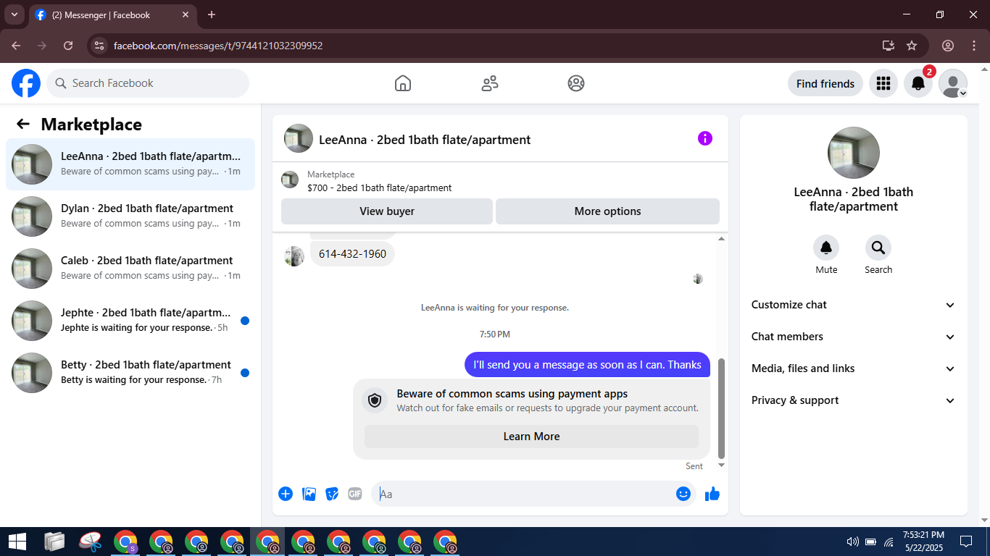
Task: Click the More options button
Action: coord(607,211)
